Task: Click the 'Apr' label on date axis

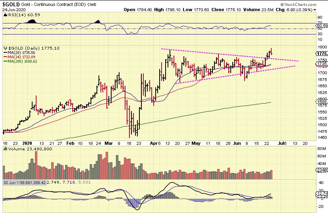Action: point(154,144)
